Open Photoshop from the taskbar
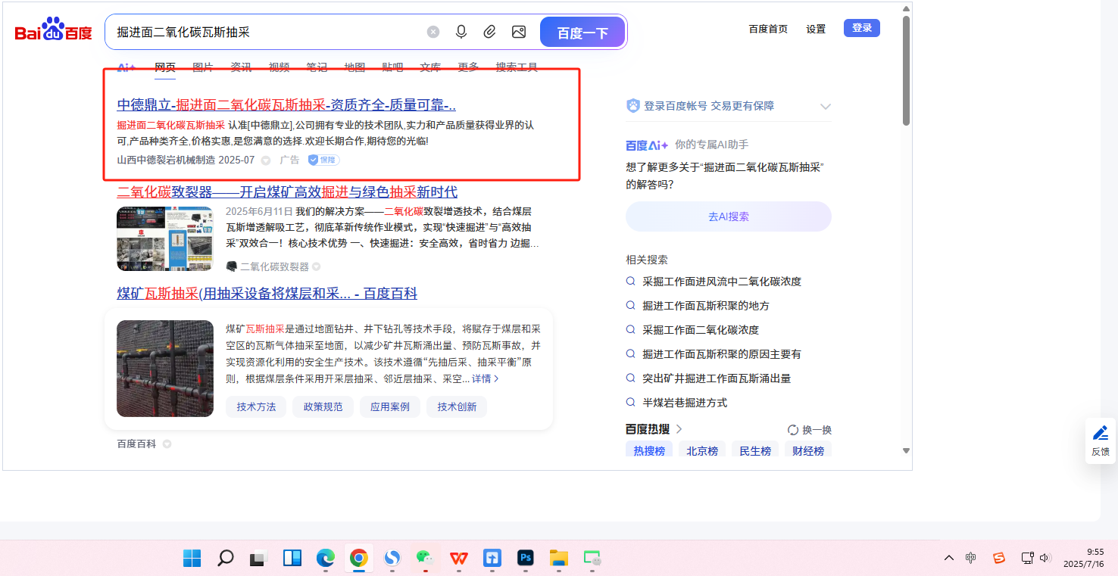The image size is (1118, 576). coord(526,559)
